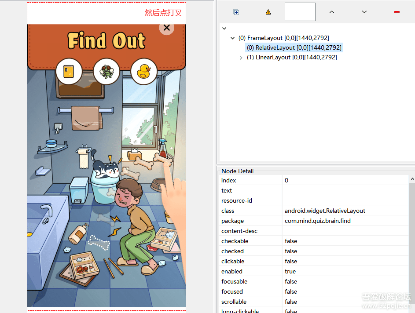
Task: Click the 'package' property name cell
Action: coord(250,221)
